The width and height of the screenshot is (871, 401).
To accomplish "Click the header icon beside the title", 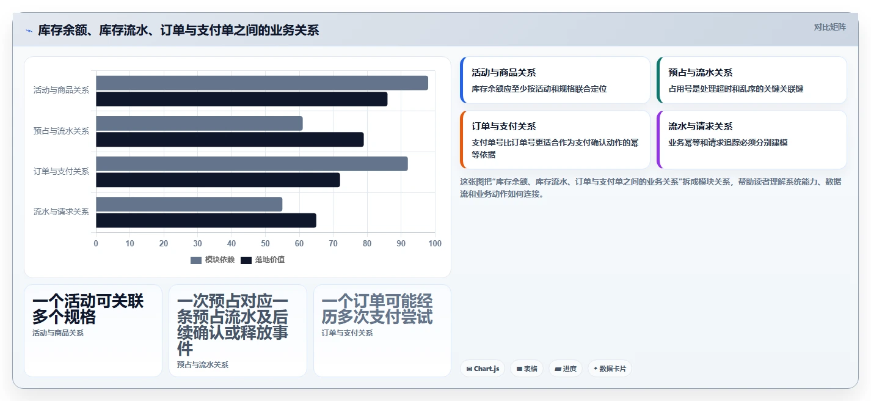I will (x=29, y=31).
